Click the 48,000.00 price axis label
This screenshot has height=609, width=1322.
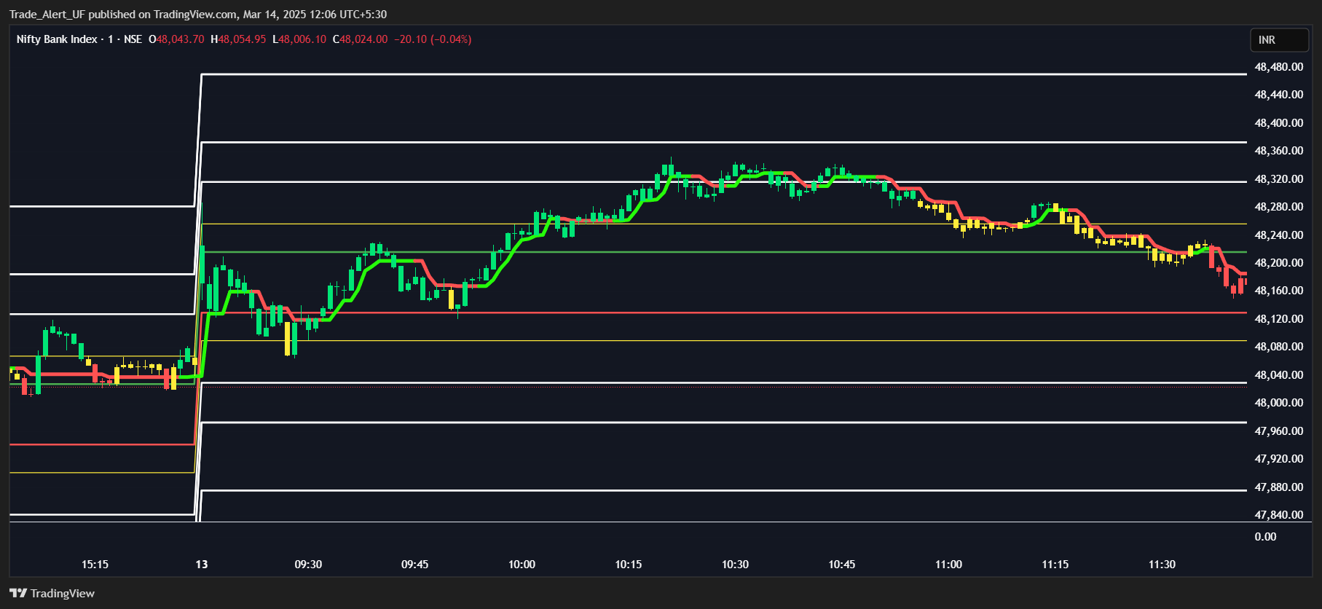1278,403
